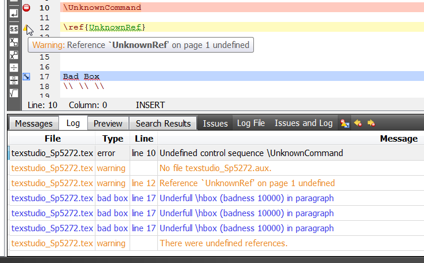Open the Preview tab
The height and width of the screenshot is (263, 424).
pyautogui.click(x=108, y=123)
